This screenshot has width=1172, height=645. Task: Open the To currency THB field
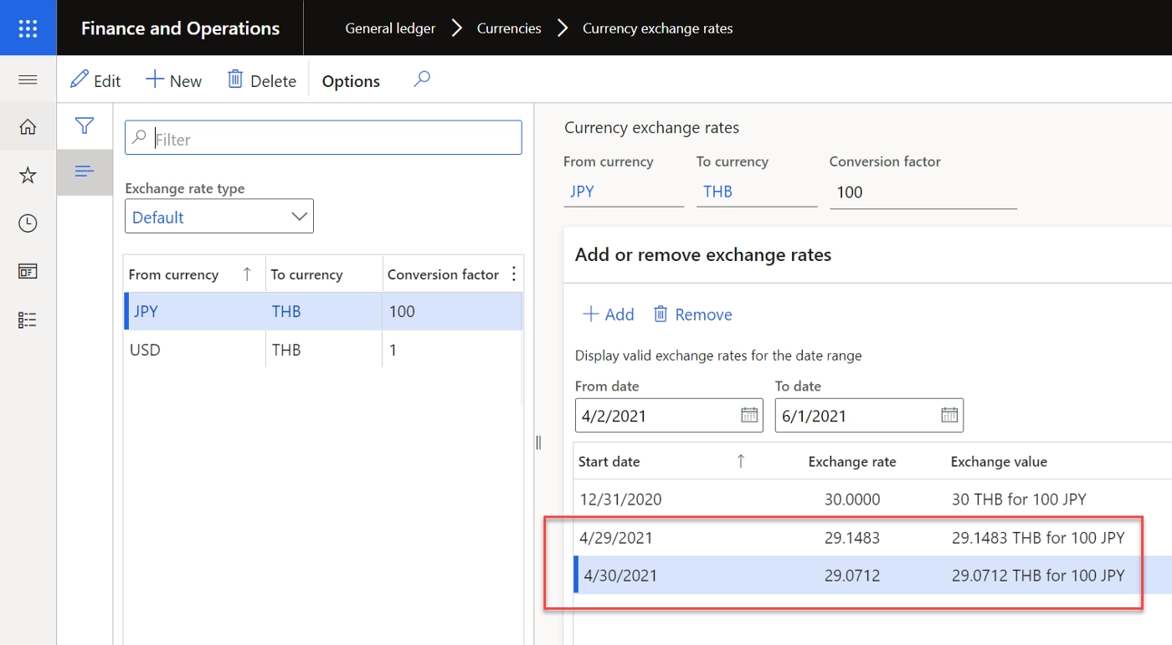click(757, 192)
